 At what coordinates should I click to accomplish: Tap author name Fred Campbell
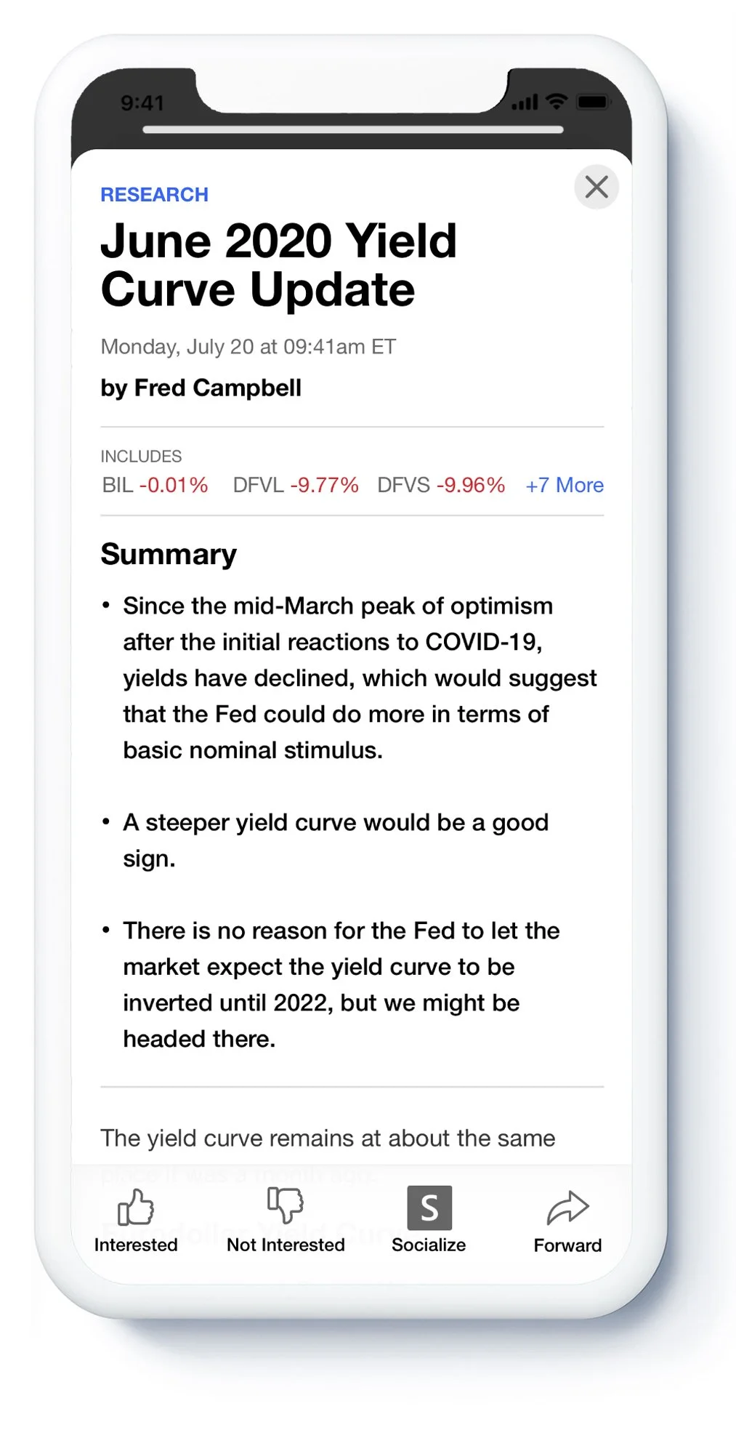(x=218, y=388)
